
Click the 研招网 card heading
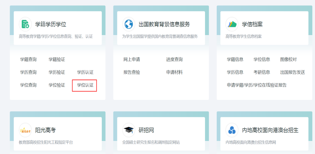point(146,130)
